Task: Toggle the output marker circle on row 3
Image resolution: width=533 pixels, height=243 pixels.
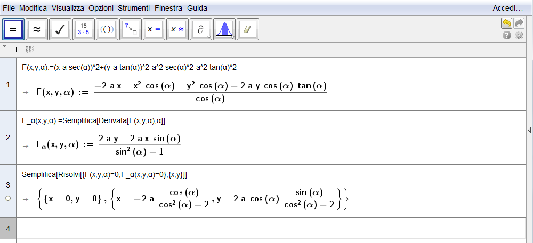Action: tap(8, 198)
